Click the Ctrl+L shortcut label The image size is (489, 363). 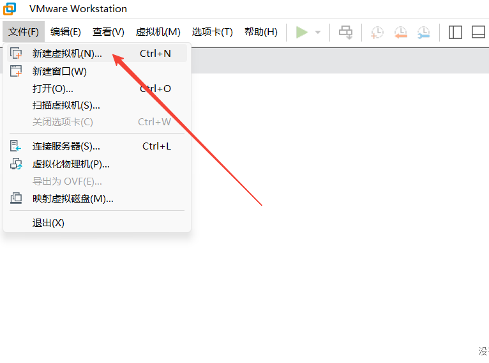(x=156, y=146)
